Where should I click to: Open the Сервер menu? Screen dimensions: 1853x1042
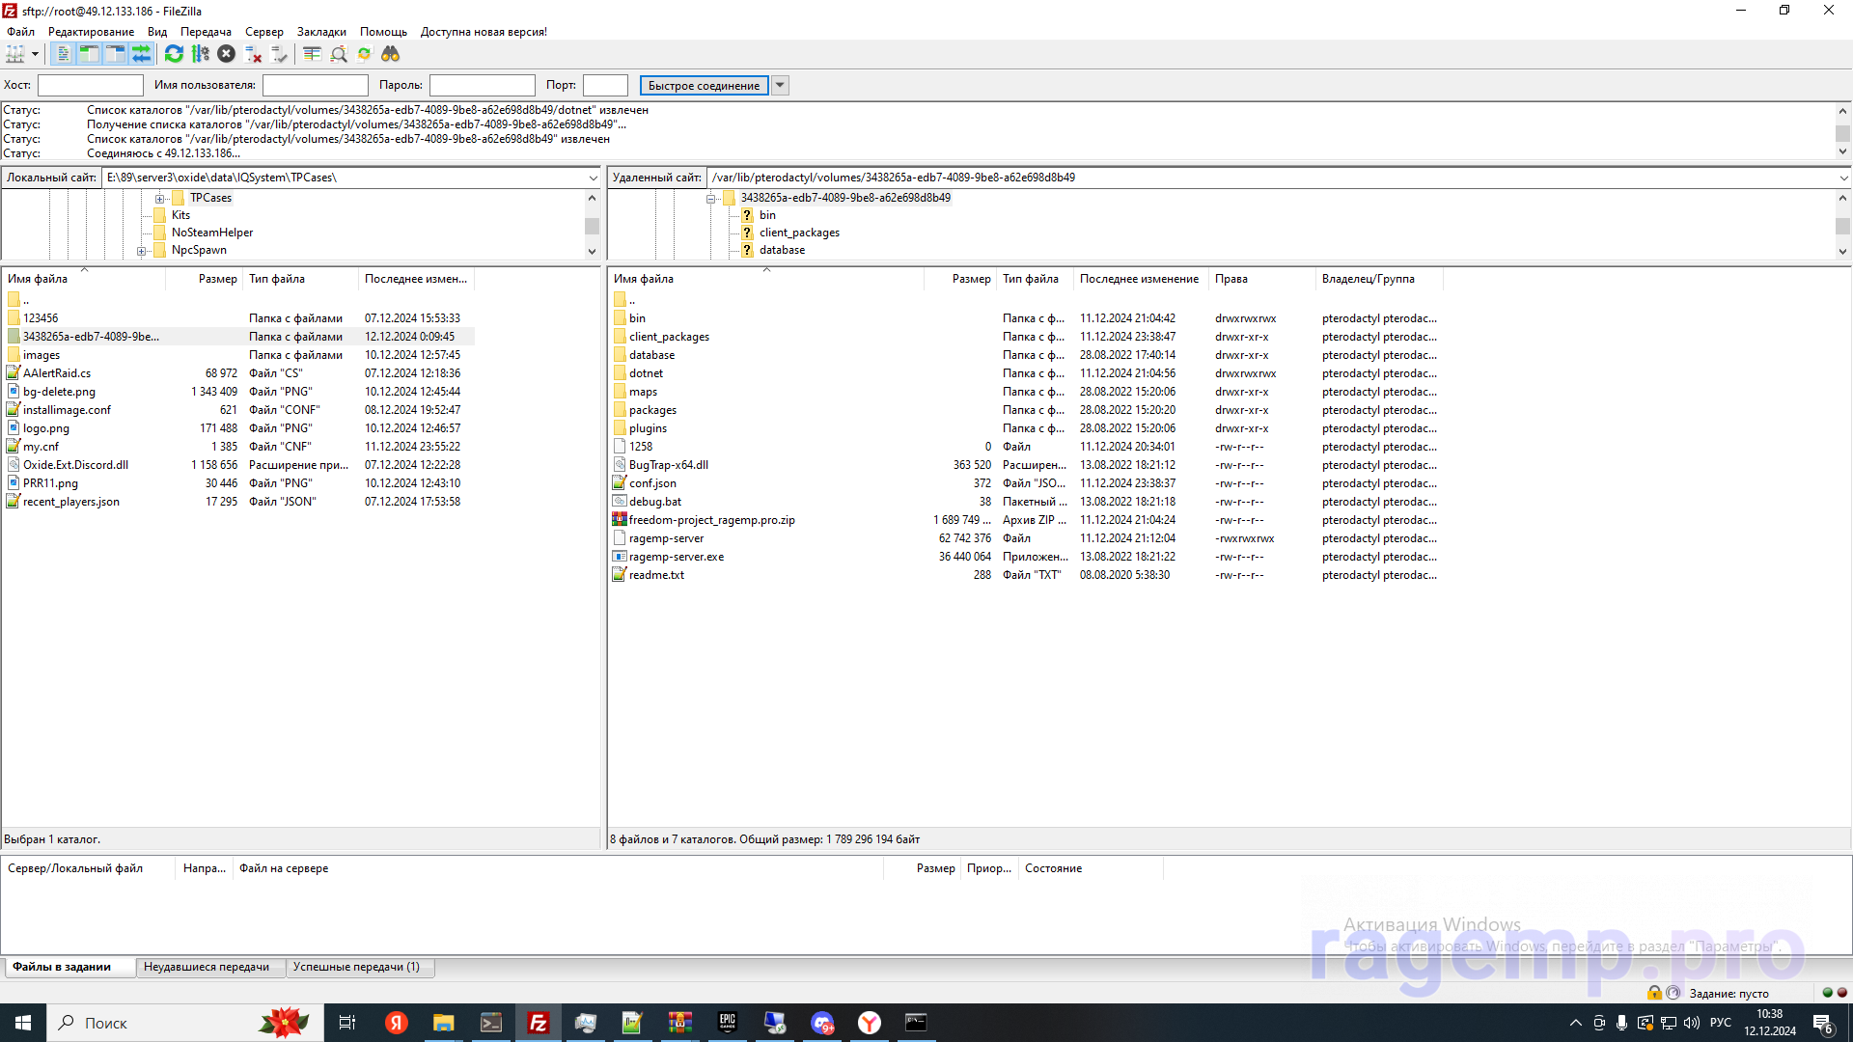click(264, 32)
